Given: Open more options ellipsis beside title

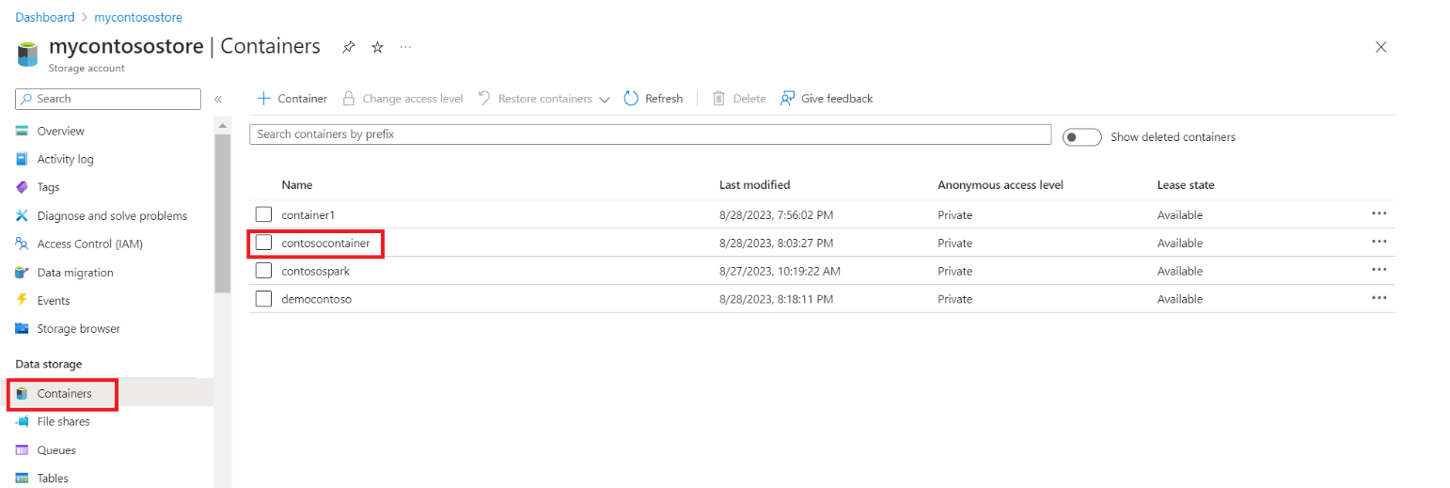Looking at the screenshot, I should point(405,46).
